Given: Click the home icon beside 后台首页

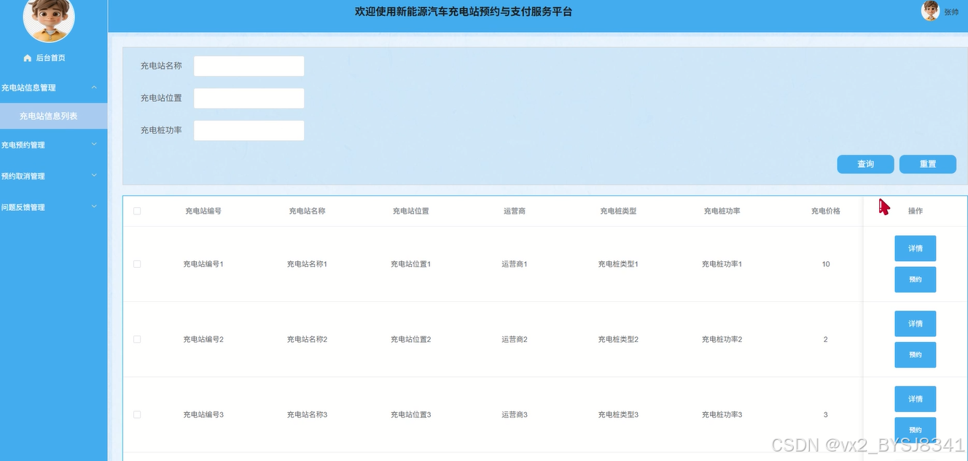Looking at the screenshot, I should (28, 58).
